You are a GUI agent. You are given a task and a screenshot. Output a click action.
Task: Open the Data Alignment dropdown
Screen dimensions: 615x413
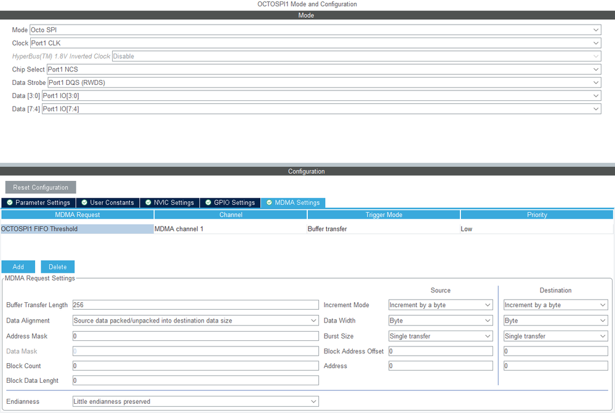pos(195,321)
